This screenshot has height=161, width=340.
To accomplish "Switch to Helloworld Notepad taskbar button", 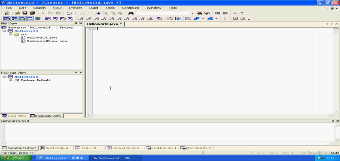I will (x=62, y=158).
